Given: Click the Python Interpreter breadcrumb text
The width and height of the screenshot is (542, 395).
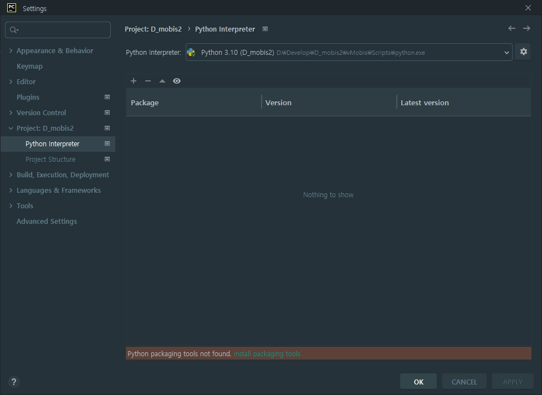Looking at the screenshot, I should pyautogui.click(x=225, y=29).
